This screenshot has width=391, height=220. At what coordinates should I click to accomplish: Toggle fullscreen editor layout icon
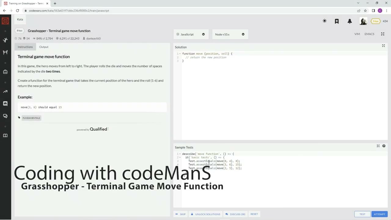click(382, 34)
